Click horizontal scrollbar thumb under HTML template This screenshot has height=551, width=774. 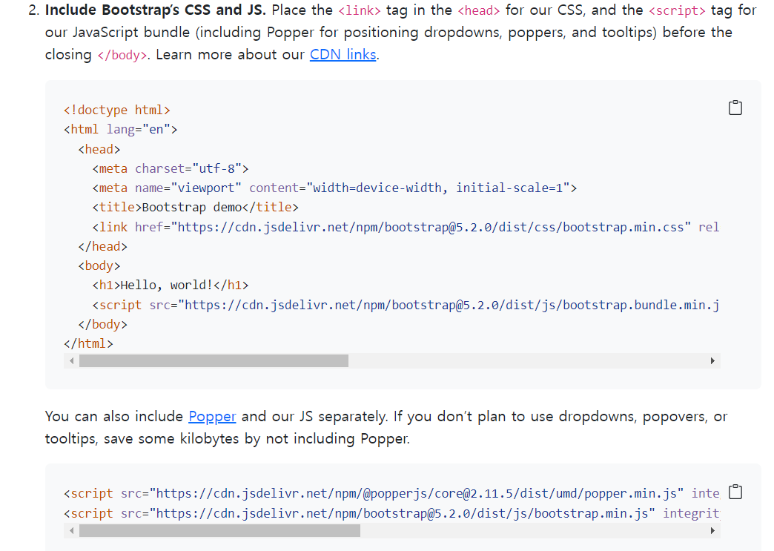pyautogui.click(x=214, y=361)
